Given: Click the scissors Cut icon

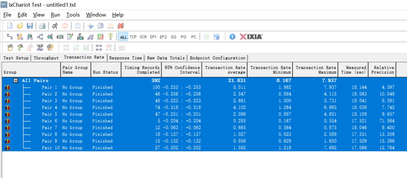Looking at the screenshot, I should point(90,26).
